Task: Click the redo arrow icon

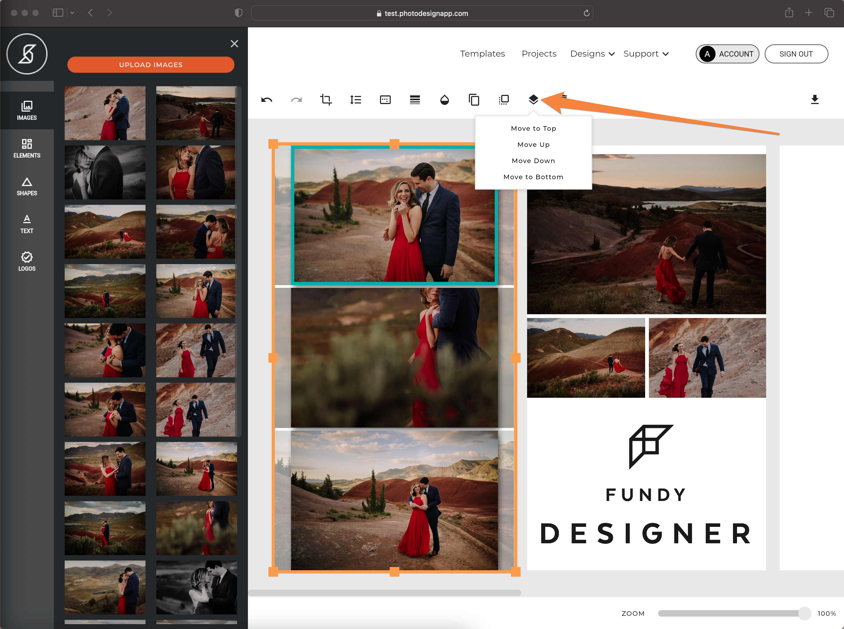Action: (x=296, y=100)
